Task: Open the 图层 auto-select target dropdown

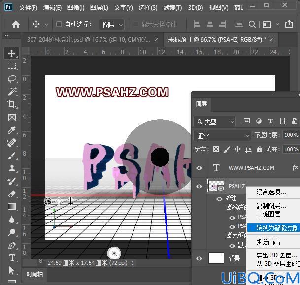Action: coord(112,24)
